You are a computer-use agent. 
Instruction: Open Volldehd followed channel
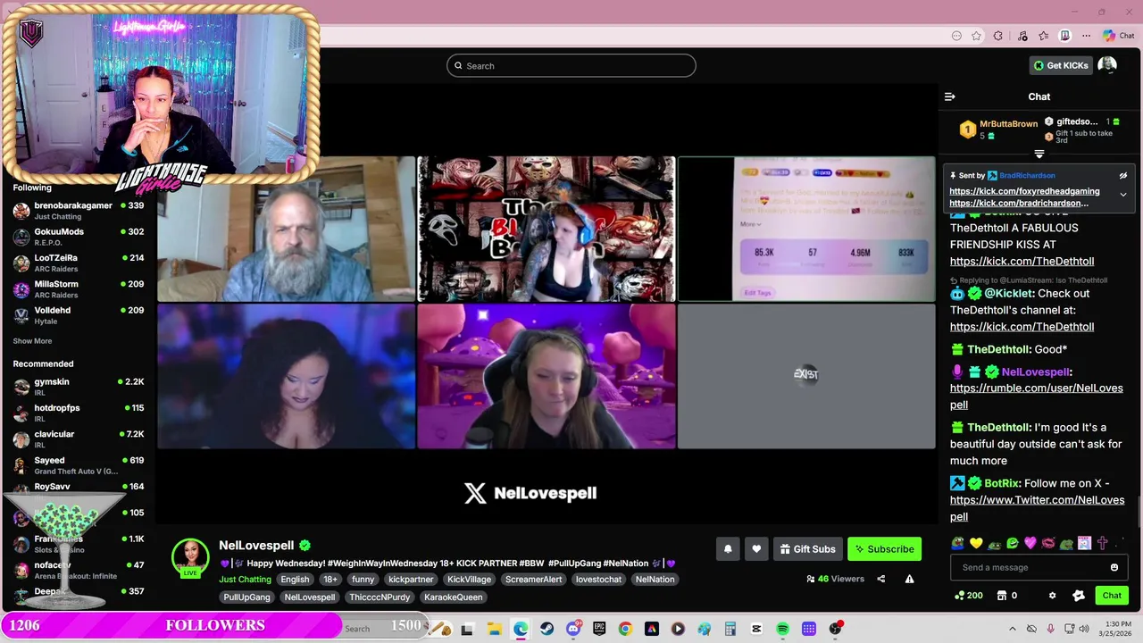tap(78, 315)
